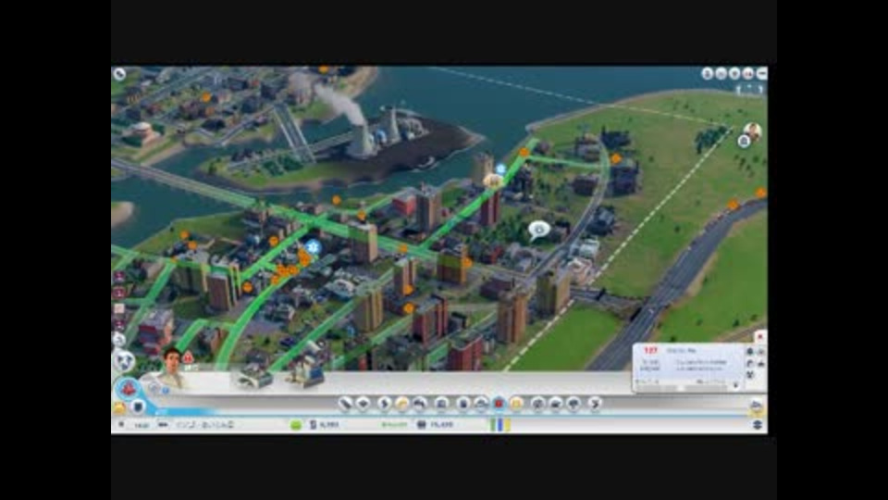Screen dimensions: 888x500
Task: Open the Fire services menu
Action: (481, 404)
